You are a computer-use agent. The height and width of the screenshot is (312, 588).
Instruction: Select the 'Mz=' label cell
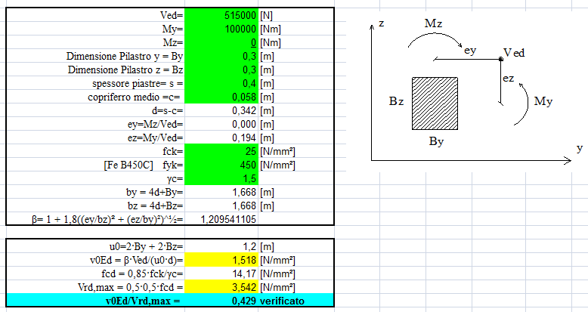[x=96, y=42]
